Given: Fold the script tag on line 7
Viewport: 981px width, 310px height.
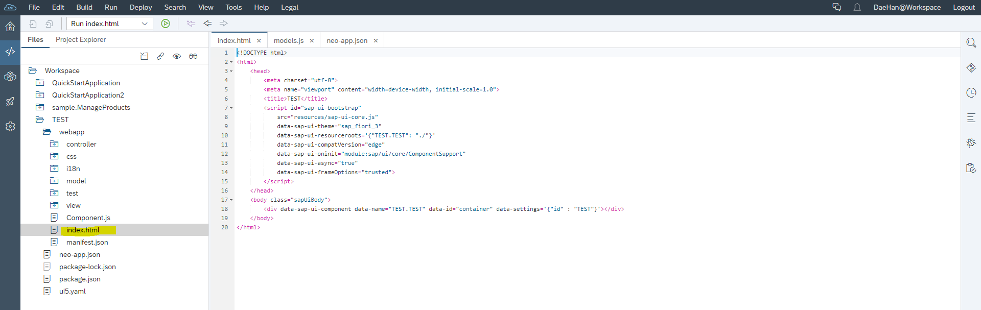Looking at the screenshot, I should [x=231, y=108].
